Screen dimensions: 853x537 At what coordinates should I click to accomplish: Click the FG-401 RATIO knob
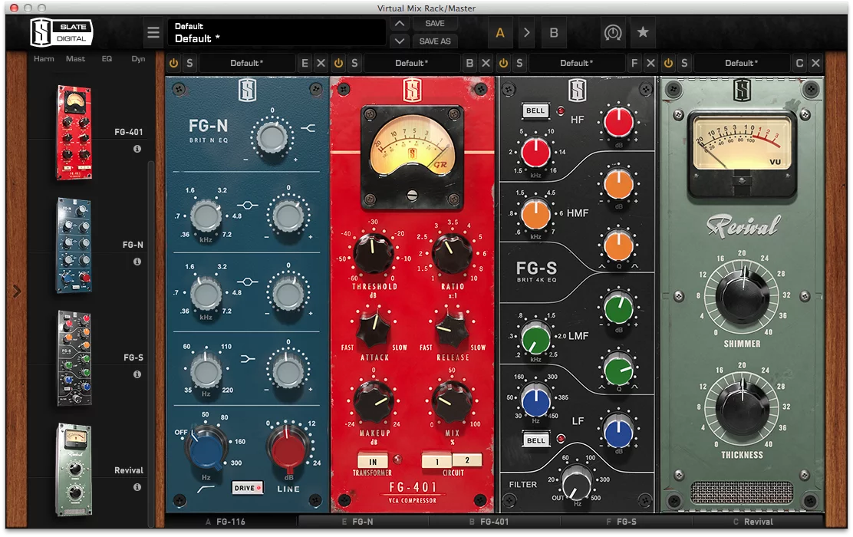coord(452,252)
